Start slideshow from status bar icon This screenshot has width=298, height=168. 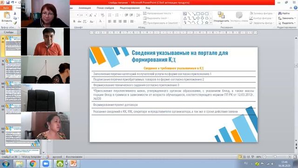pos(252,157)
